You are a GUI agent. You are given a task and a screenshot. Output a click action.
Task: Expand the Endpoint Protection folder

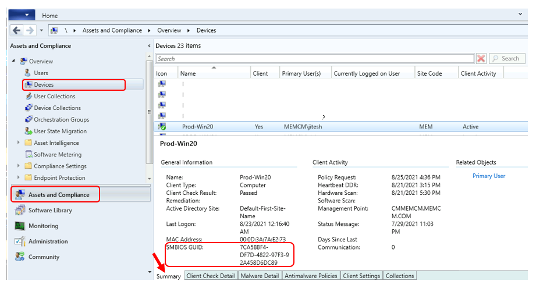pyautogui.click(x=19, y=177)
